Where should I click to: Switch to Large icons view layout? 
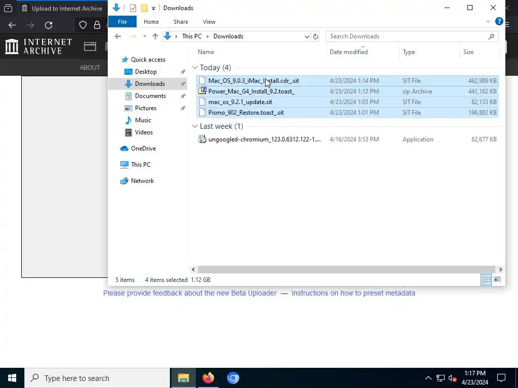[497, 280]
